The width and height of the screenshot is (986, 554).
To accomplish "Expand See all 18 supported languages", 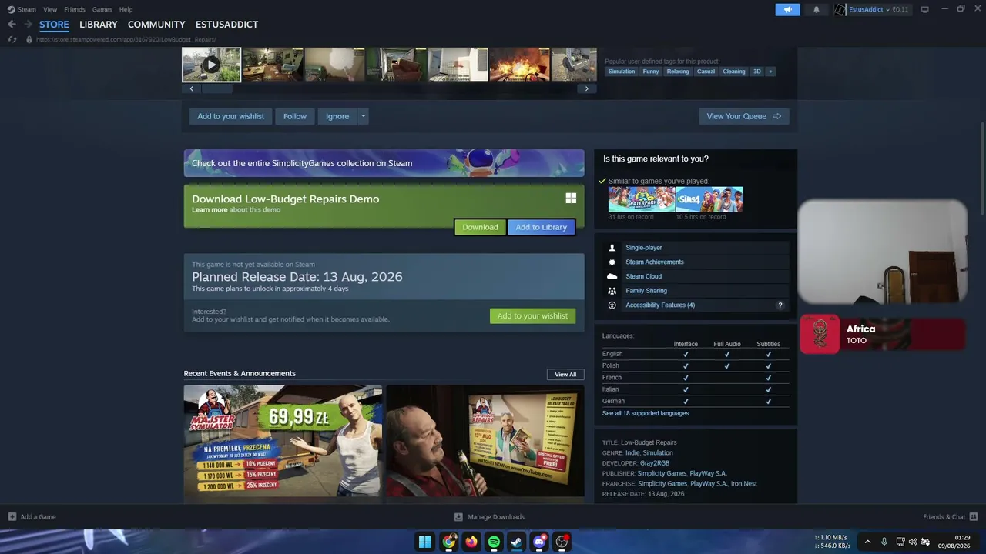I will tap(646, 413).
